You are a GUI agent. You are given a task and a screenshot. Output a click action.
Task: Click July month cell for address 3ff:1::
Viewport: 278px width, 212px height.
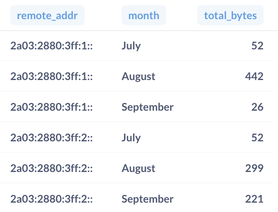click(x=131, y=46)
